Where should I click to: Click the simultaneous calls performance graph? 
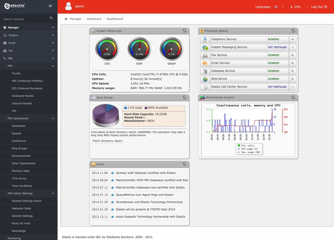click(x=248, y=130)
